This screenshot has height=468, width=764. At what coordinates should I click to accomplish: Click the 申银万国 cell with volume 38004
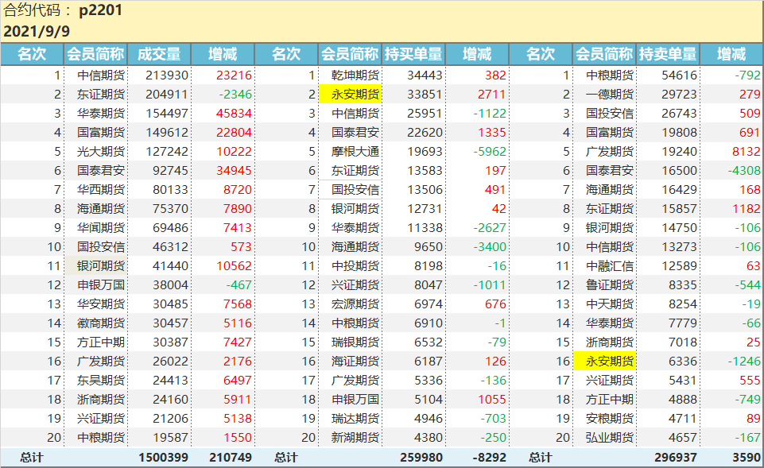click(x=101, y=285)
